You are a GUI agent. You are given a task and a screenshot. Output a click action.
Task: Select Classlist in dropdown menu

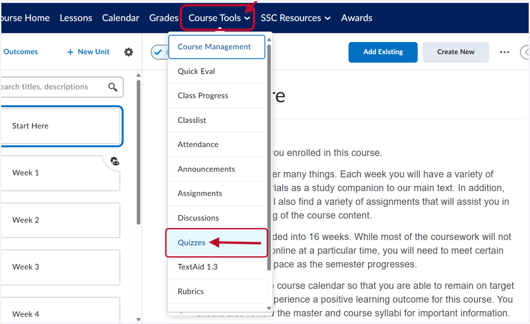(x=217, y=120)
